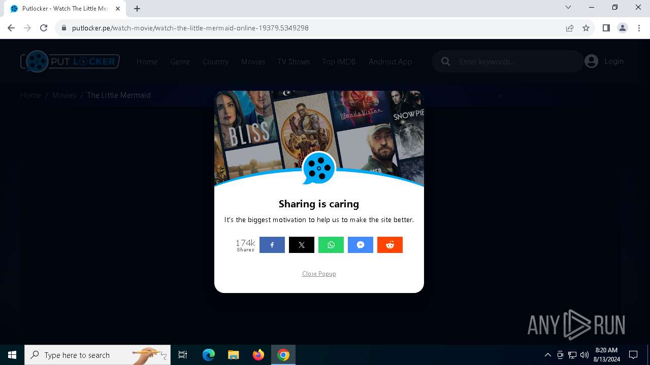This screenshot has height=365, width=650.
Task: Expand the tab search dropdown arrow
Action: coord(568,7)
